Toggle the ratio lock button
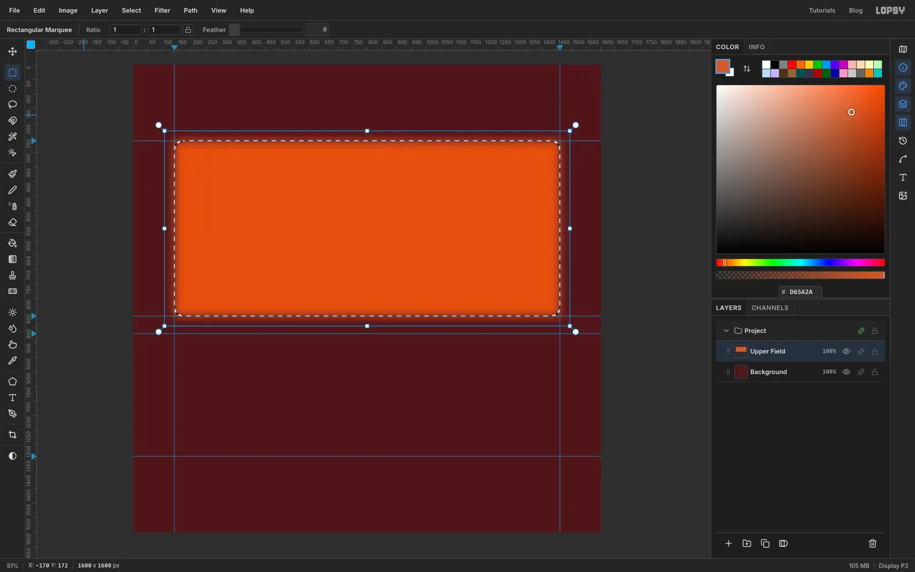This screenshot has width=915, height=572. click(x=188, y=30)
